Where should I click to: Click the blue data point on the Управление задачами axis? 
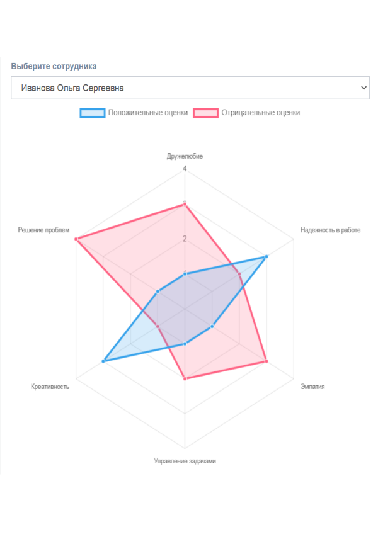tap(185, 344)
